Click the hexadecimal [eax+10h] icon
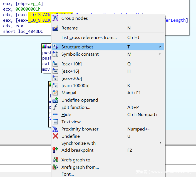This screenshot has height=177, width=196. click(55, 64)
